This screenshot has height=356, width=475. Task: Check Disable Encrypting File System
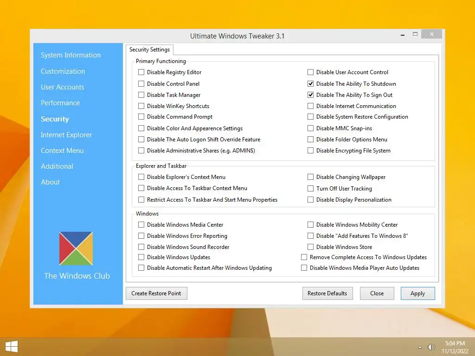pos(310,151)
